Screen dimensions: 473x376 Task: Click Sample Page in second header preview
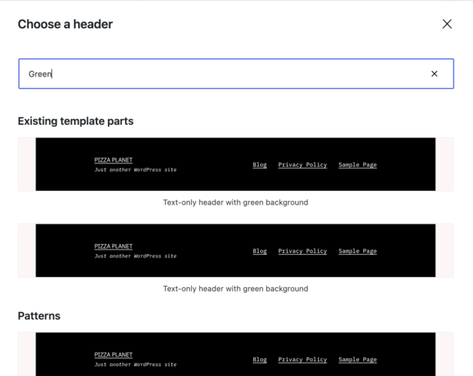[357, 251]
